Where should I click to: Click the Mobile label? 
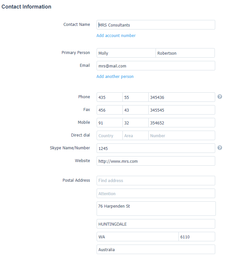(x=84, y=122)
